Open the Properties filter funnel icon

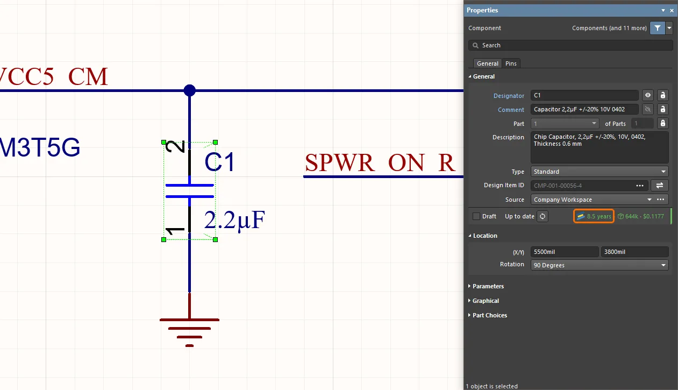click(657, 28)
